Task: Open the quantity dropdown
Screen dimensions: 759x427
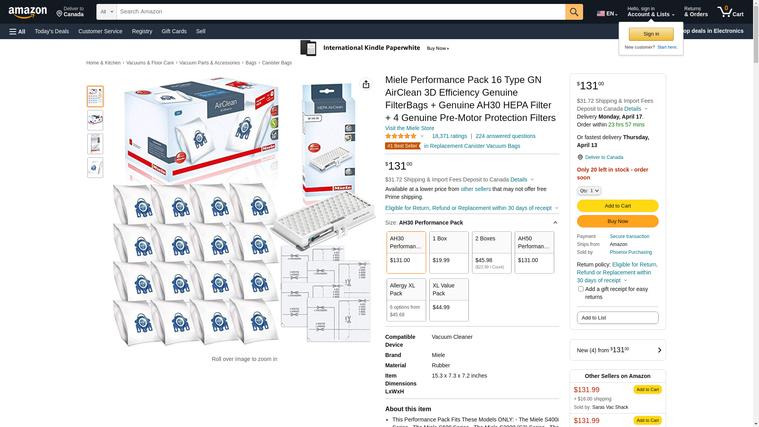Action: point(589,191)
